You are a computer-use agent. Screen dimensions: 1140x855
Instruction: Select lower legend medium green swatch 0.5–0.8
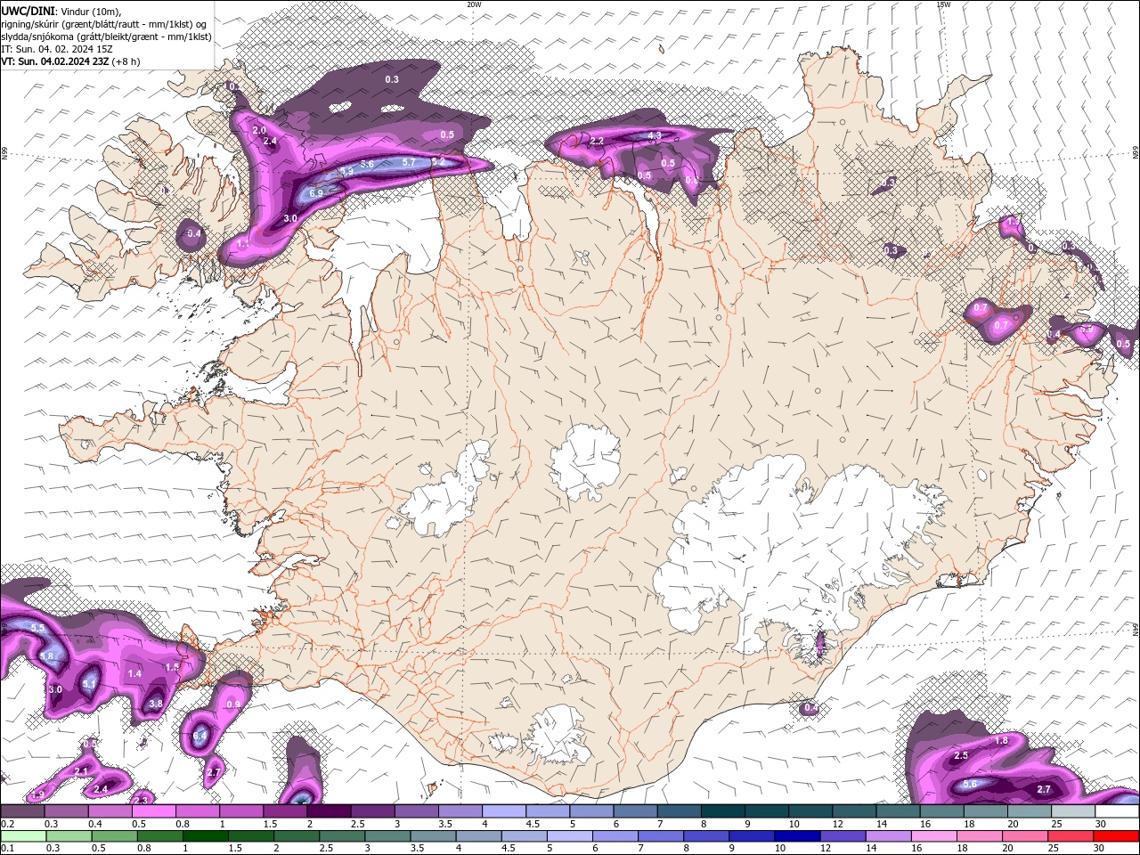[x=115, y=836]
